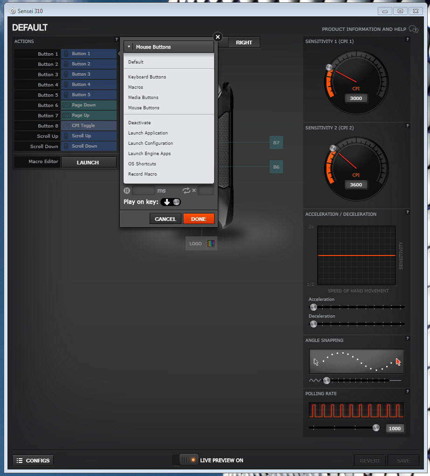This screenshot has height=476, width=430.
Task: Close the button assignment popup with X
Action: coord(218,37)
